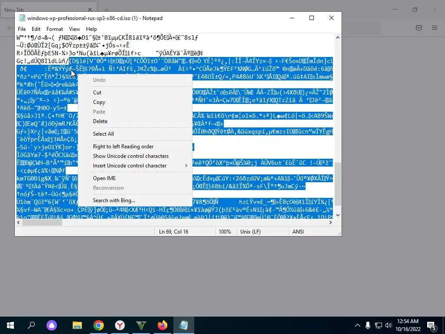Image resolution: width=445 pixels, height=334 pixels.
Task: Open the Firefox hamburger menu
Action: click(x=435, y=27)
